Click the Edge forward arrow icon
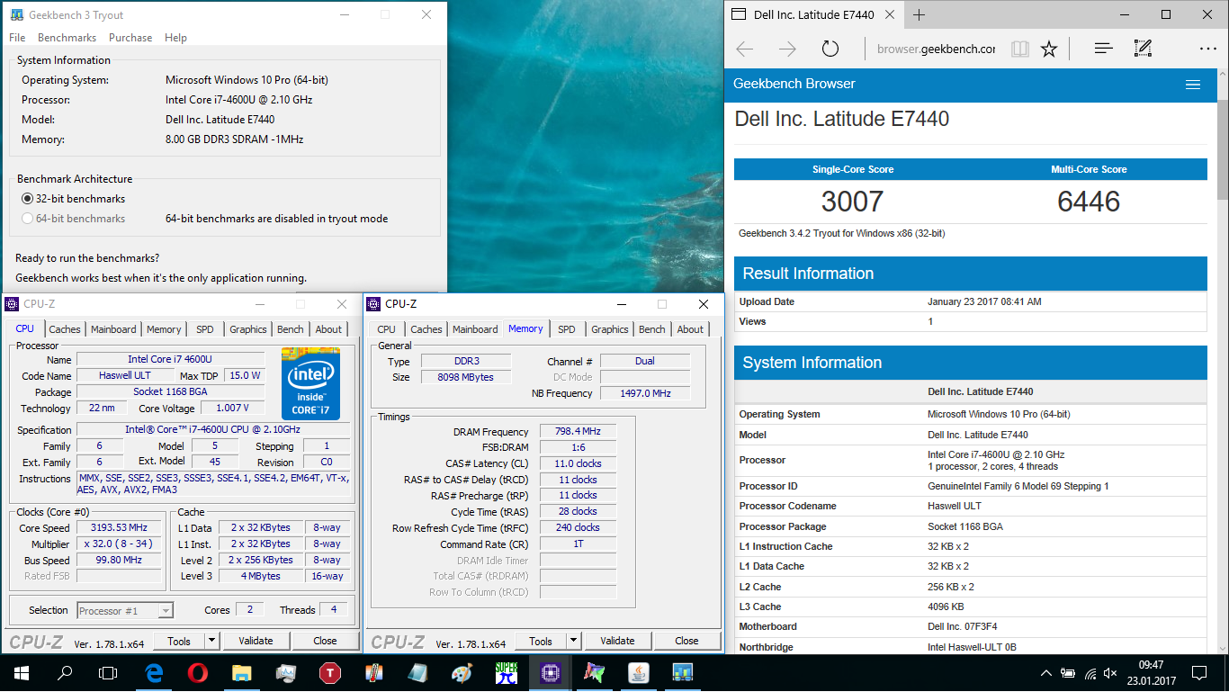This screenshot has height=692, width=1229. point(787,49)
